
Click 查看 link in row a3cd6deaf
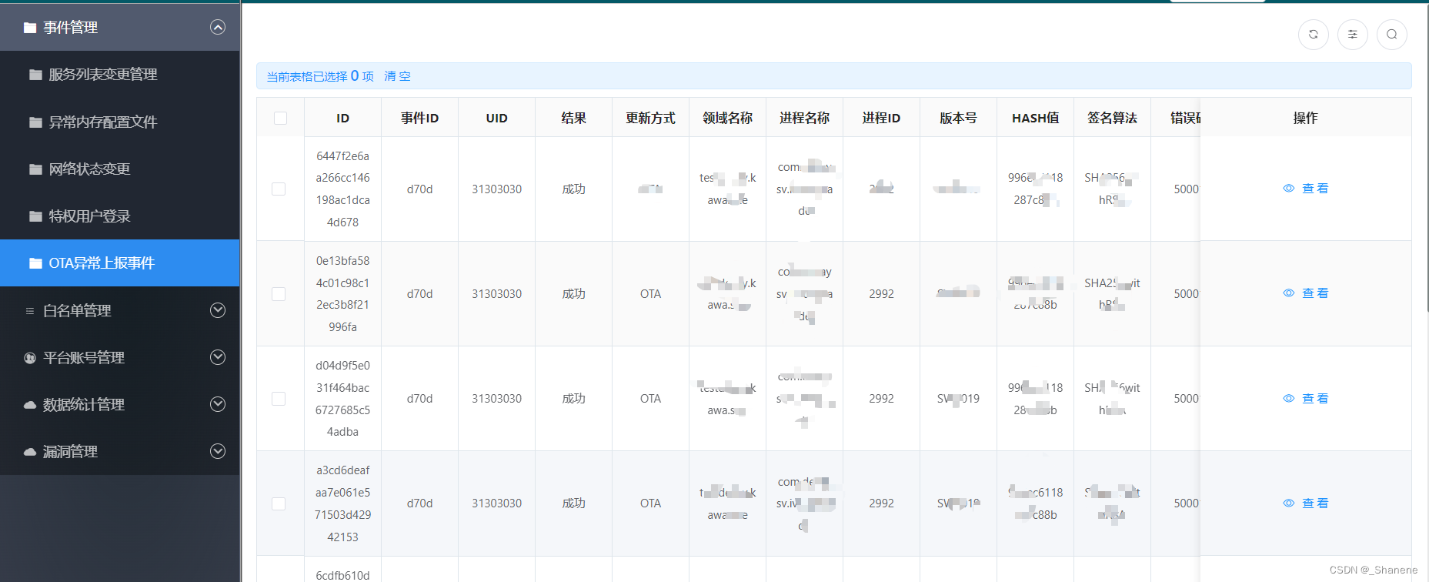pyautogui.click(x=1315, y=503)
